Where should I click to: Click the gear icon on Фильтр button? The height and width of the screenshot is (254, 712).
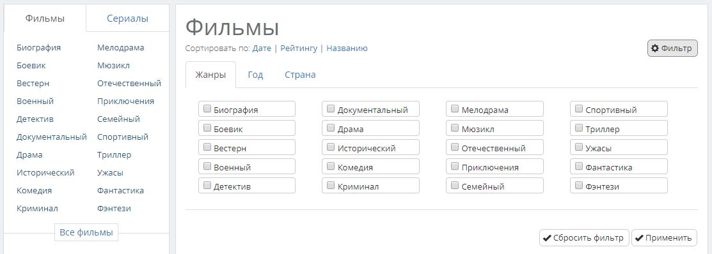655,49
